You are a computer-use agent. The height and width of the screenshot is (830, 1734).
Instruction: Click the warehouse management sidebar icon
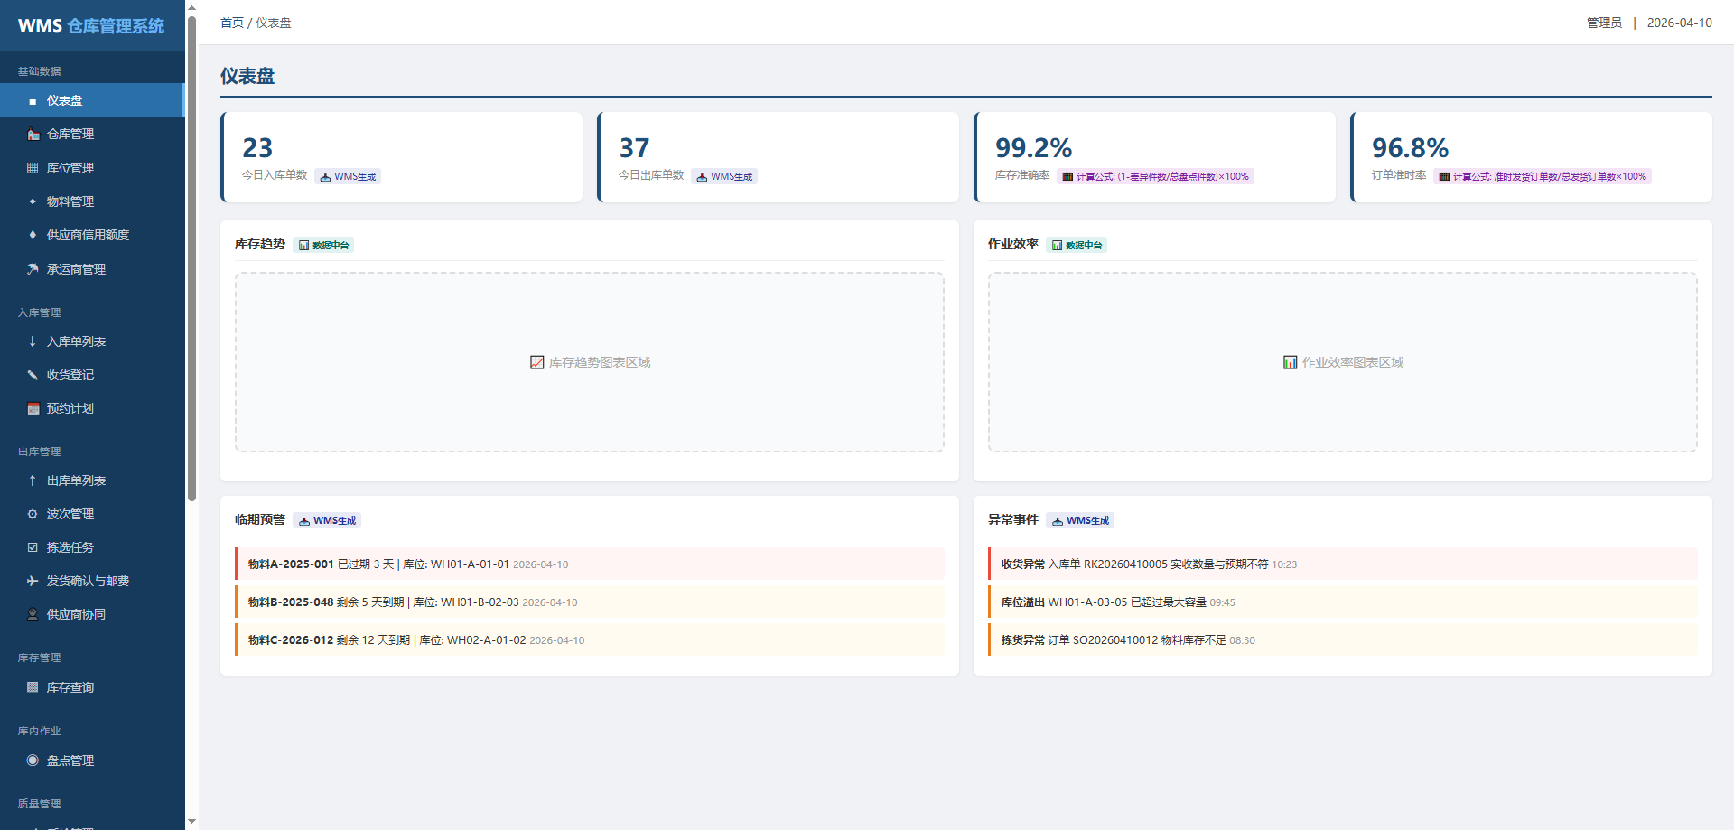(x=33, y=135)
